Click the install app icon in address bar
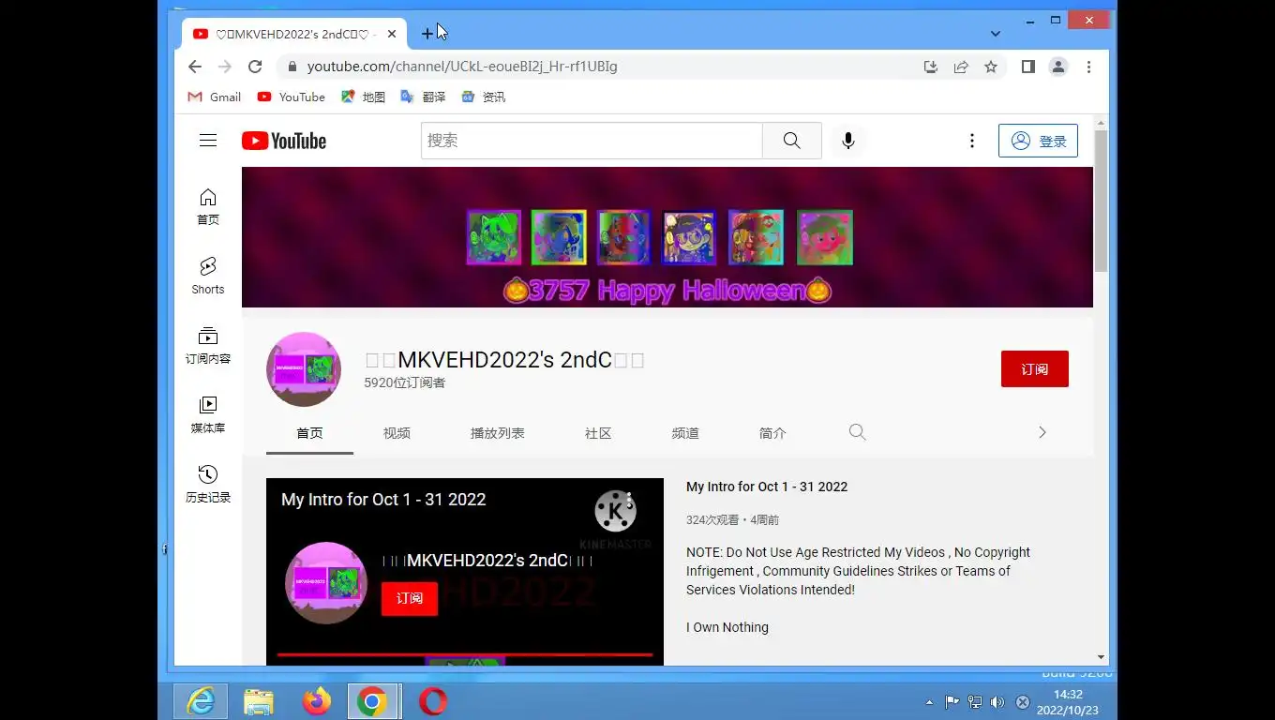The width and height of the screenshot is (1275, 720). click(931, 67)
